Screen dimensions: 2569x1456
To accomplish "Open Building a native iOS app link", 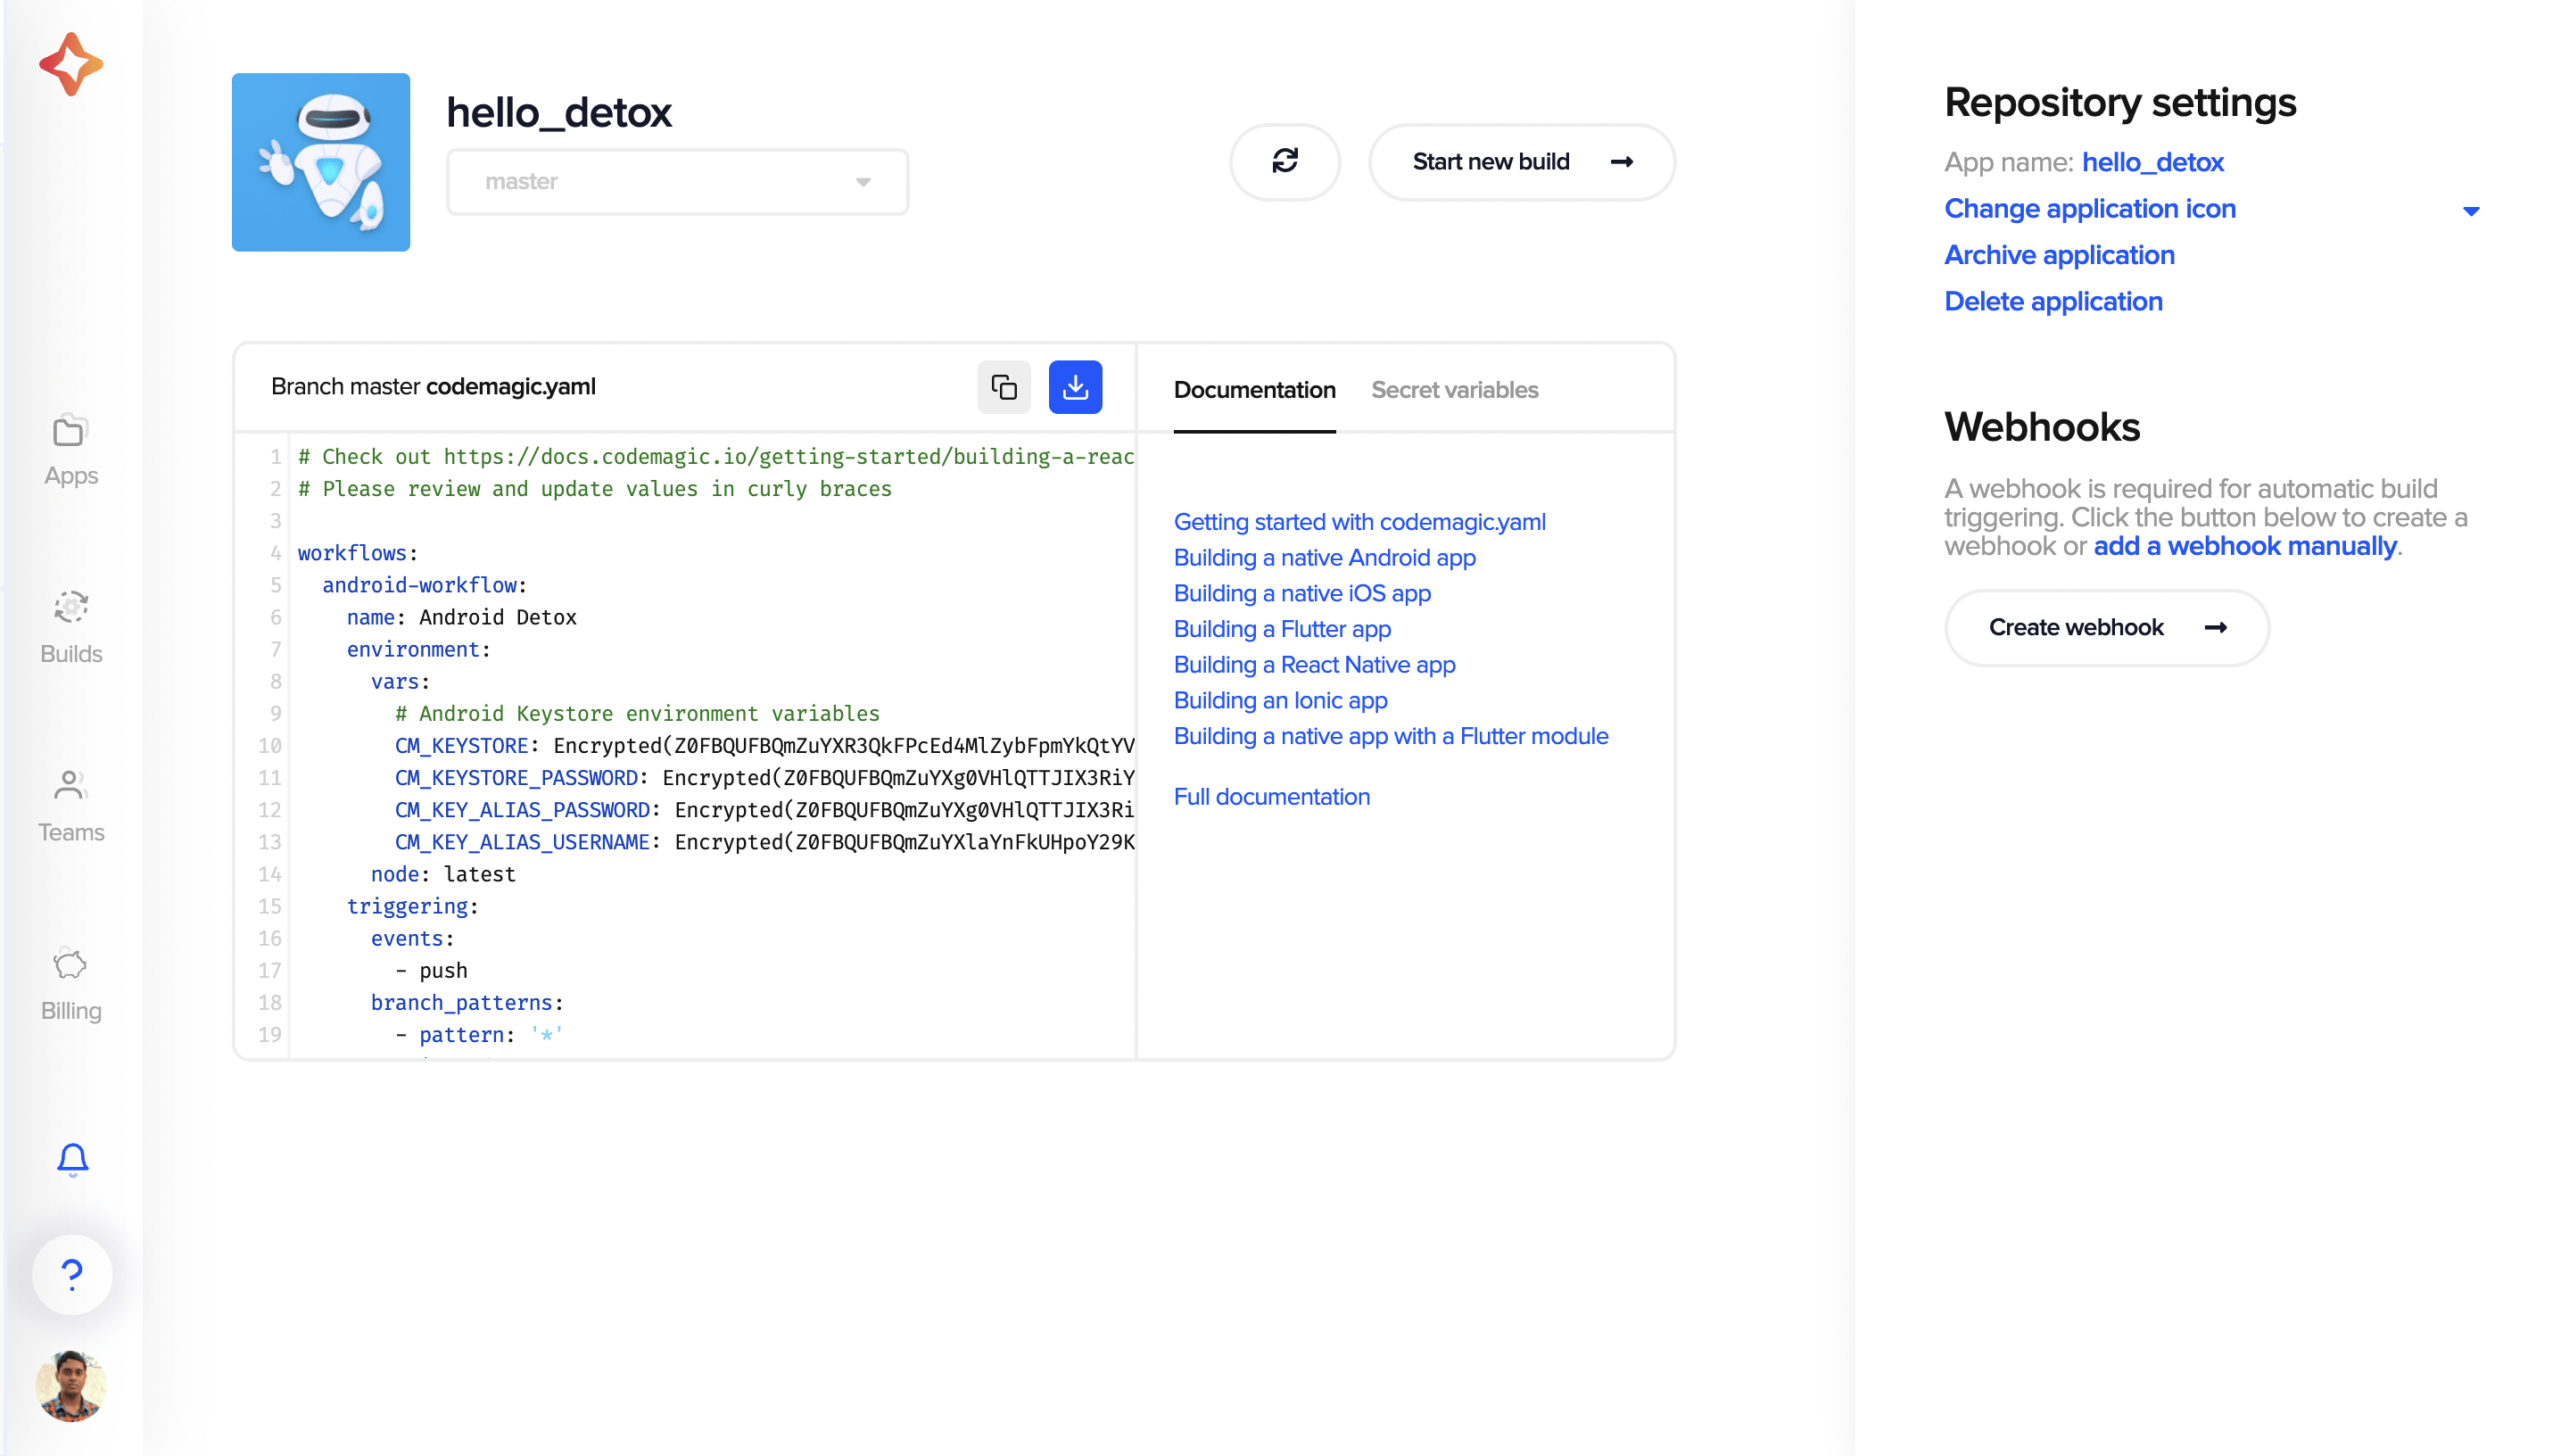I will (x=1302, y=593).
